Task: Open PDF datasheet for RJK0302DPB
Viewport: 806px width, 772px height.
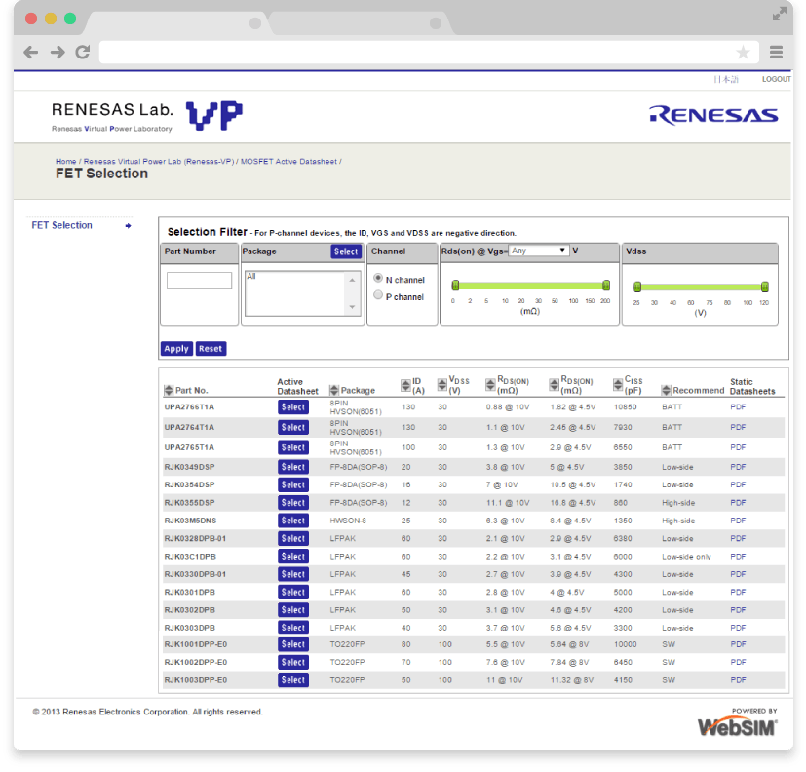Action: [x=738, y=610]
